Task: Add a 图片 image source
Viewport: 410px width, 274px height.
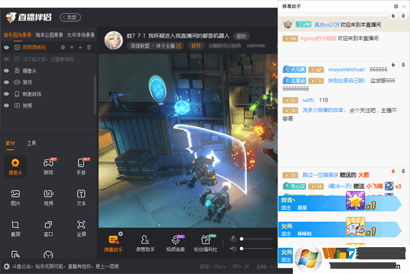Action: [x=15, y=197]
